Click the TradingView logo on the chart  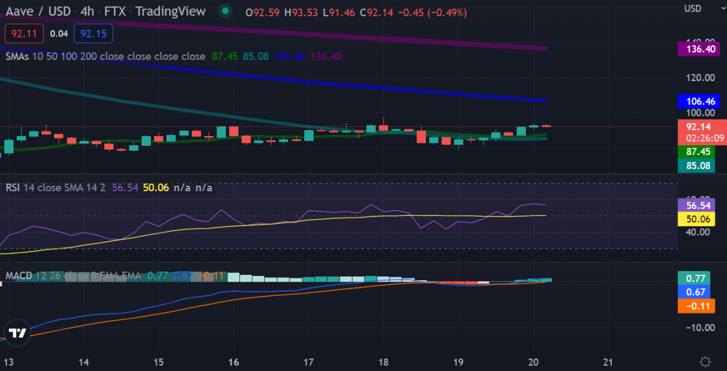pos(18,333)
